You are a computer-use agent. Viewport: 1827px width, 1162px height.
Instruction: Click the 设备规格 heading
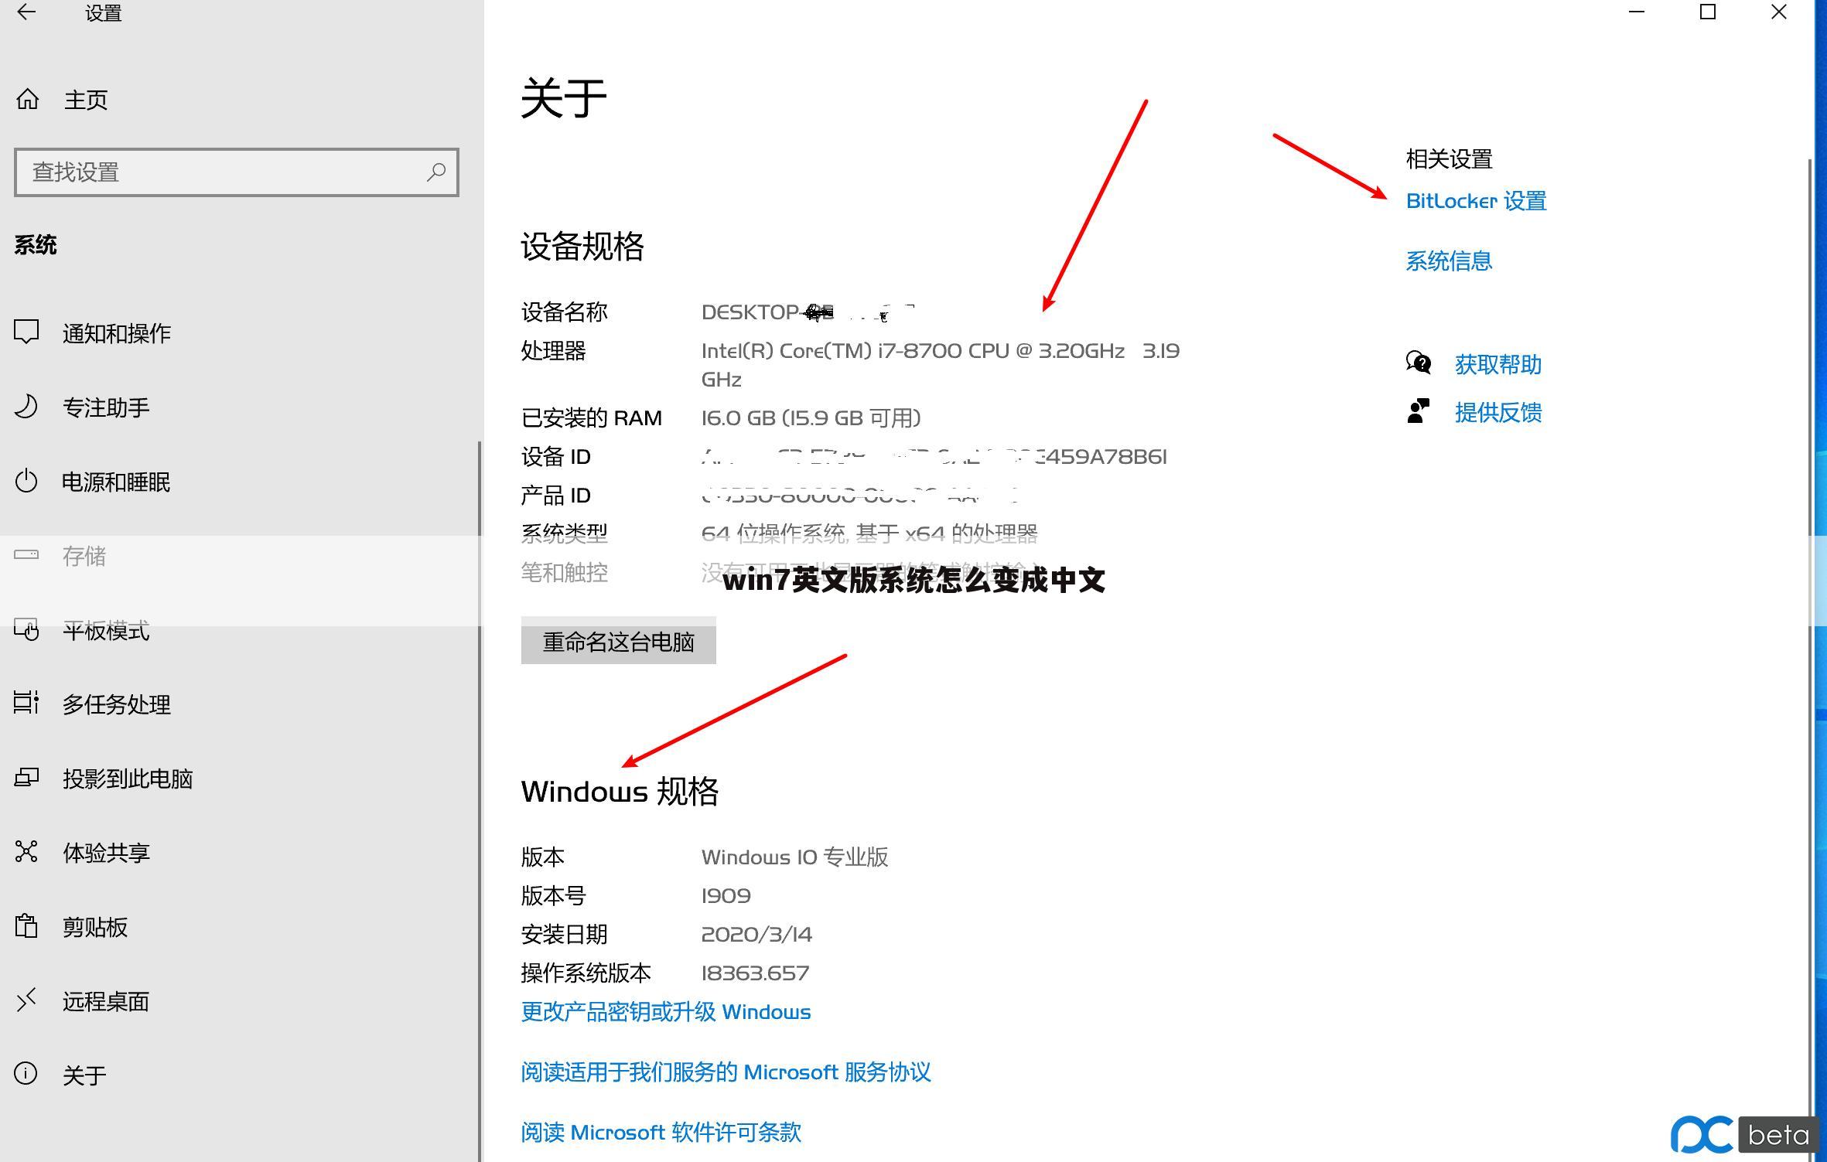pyautogui.click(x=582, y=246)
